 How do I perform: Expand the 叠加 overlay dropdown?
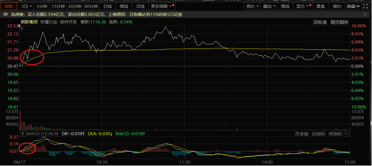click(x=268, y=6)
